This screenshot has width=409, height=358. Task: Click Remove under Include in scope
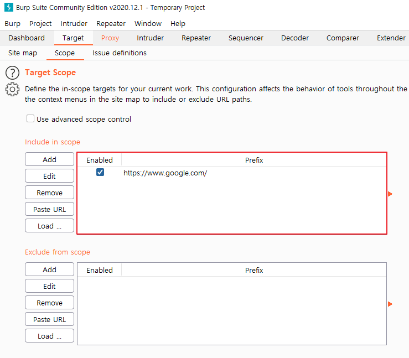[x=50, y=193]
